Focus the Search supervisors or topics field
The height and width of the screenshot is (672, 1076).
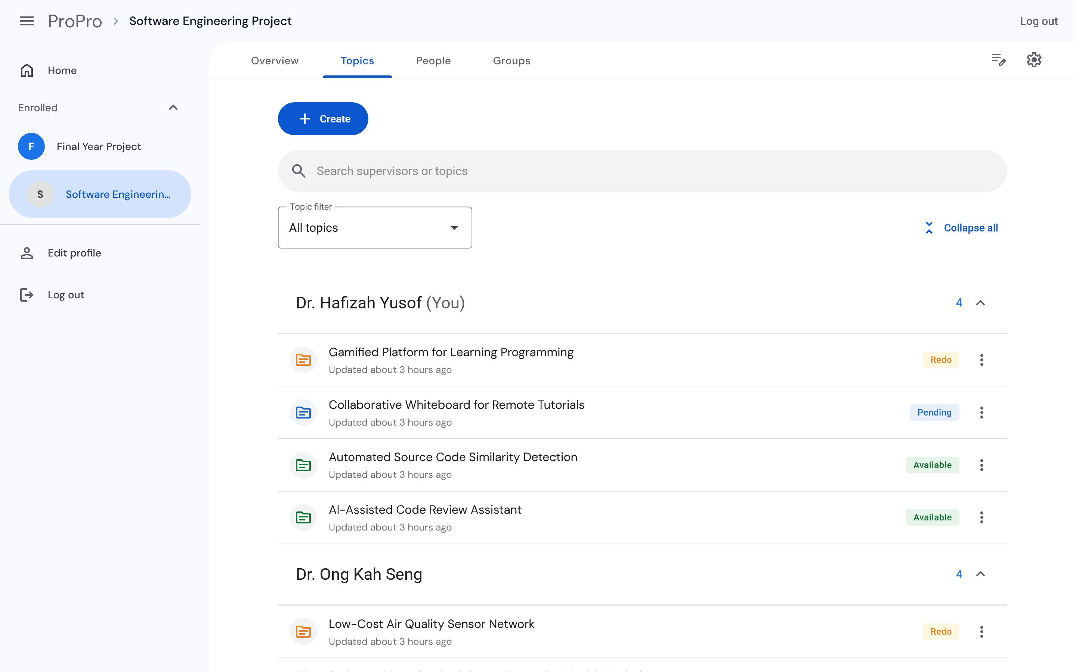pyautogui.click(x=643, y=171)
